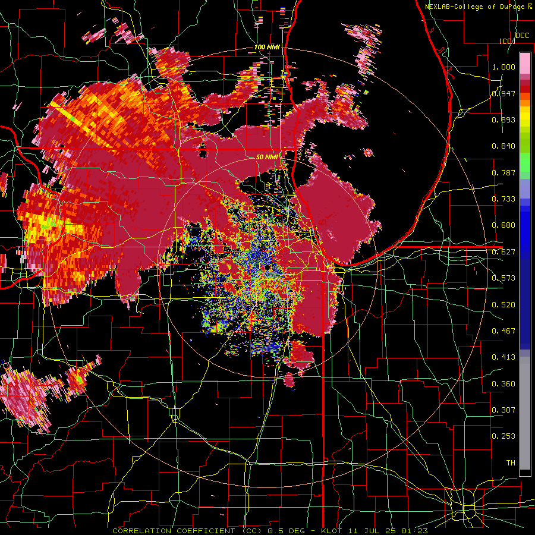Click the KLOT 11 JUL 25 01:23 timestamp
Viewport: 535px width, 535px height.
(374, 531)
